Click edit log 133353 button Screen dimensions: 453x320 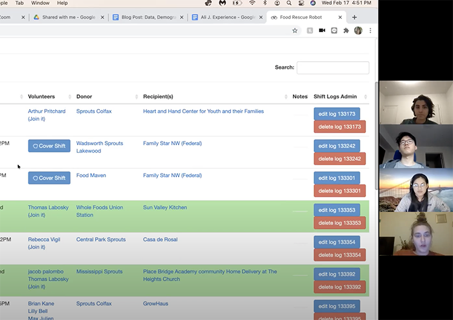tap(337, 210)
